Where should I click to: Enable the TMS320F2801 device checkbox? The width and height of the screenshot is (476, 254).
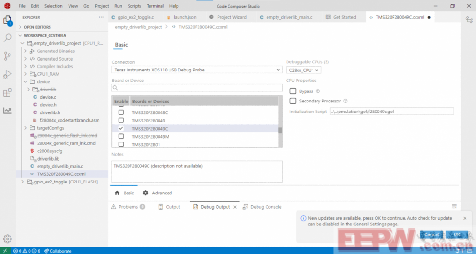point(121,144)
